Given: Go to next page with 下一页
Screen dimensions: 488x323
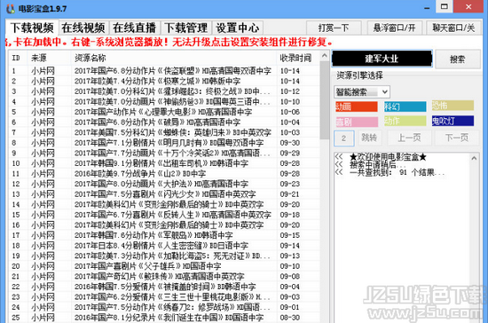Looking at the screenshot, I should (457, 138).
